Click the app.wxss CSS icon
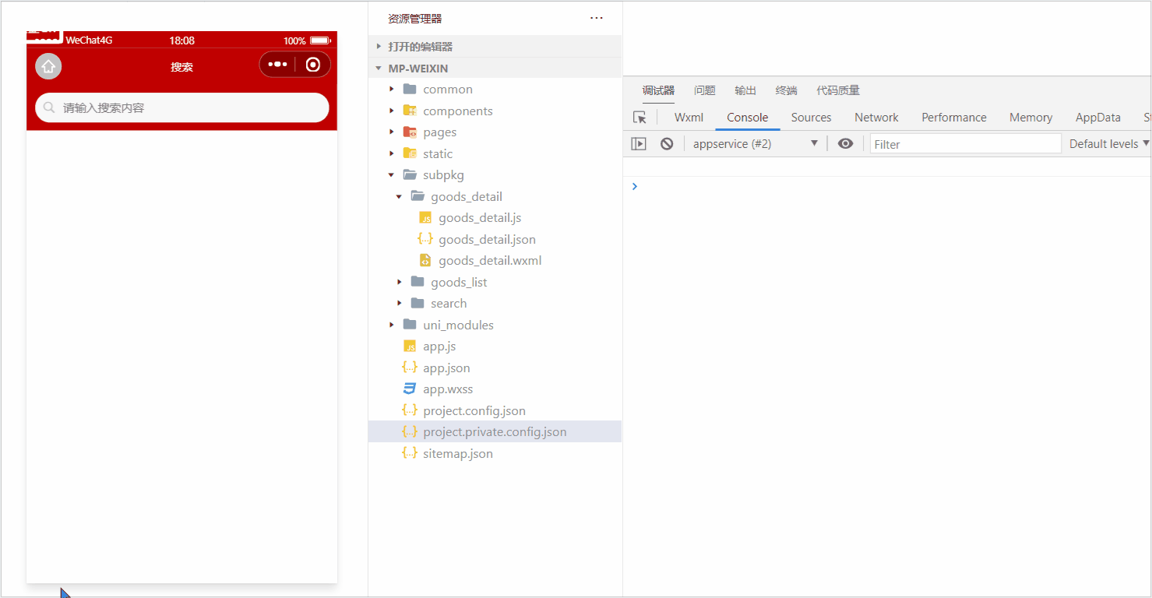Screen dimensions: 1152x598 click(410, 389)
